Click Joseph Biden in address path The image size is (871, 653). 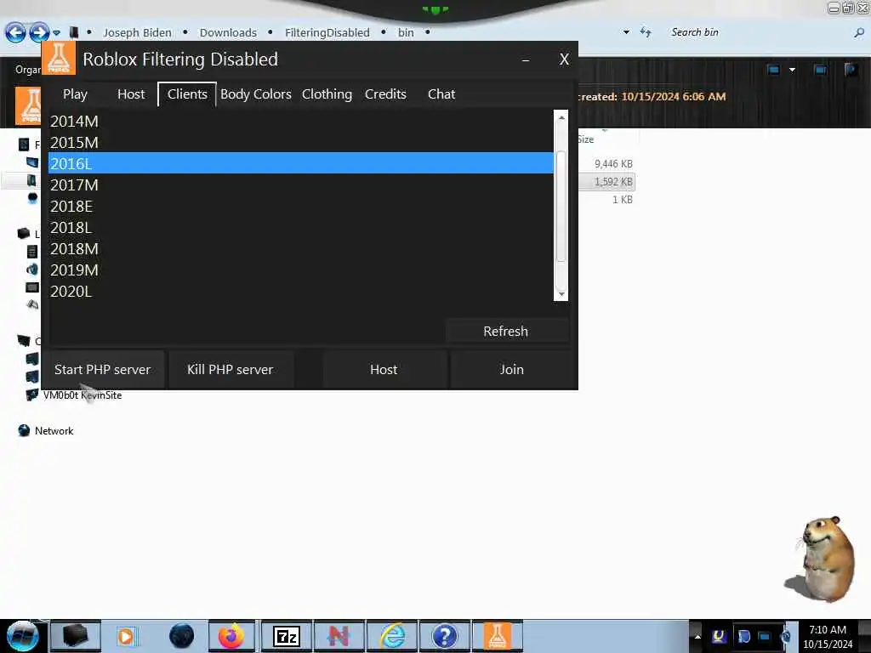(x=137, y=33)
